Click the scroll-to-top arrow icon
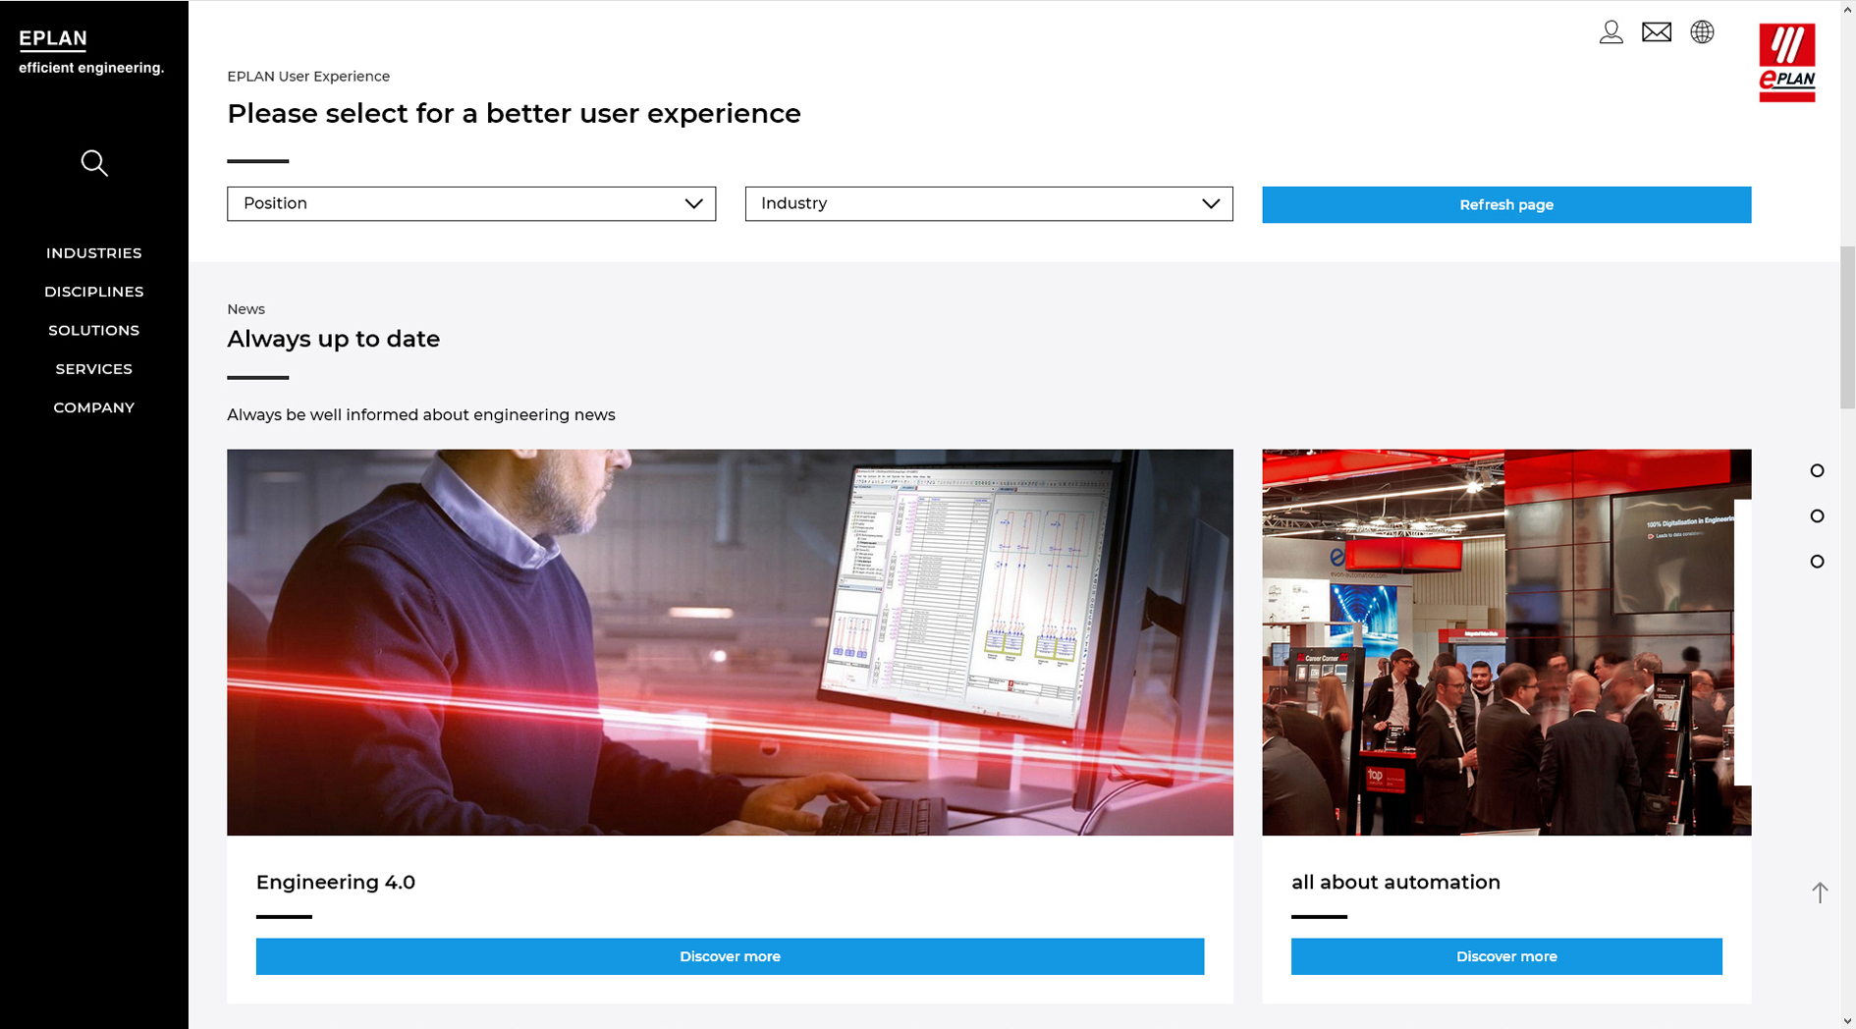 pos(1820,892)
